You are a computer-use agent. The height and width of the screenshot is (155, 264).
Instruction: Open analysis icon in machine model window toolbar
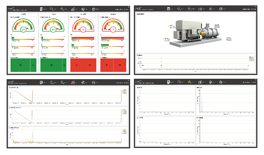(x=189, y=9)
